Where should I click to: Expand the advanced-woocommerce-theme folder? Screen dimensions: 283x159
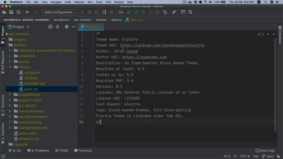(x=10, y=50)
